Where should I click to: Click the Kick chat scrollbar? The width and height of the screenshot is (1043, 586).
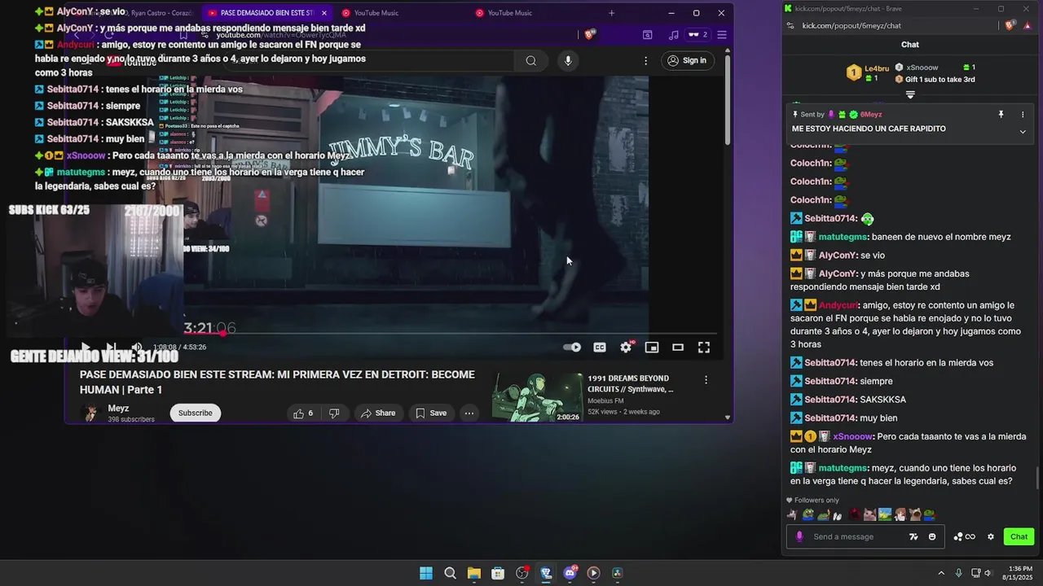coord(1037,479)
